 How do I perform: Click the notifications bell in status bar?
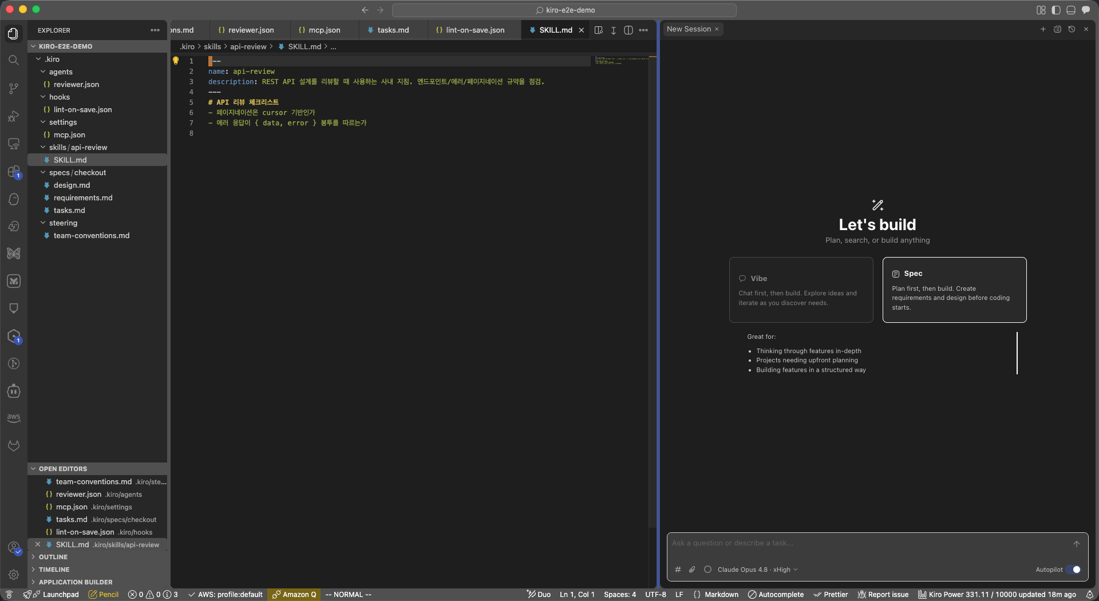1089,595
